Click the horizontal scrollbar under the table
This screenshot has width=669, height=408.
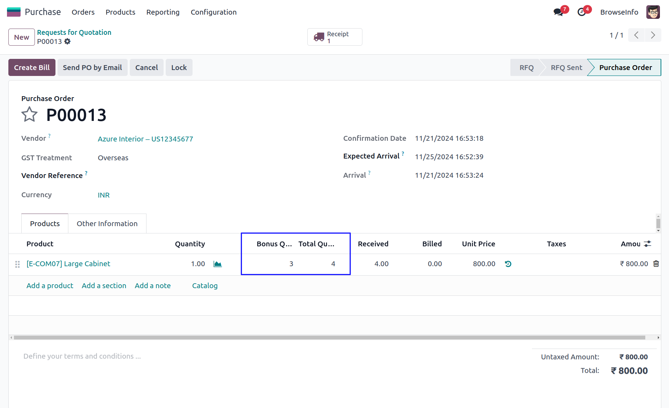[329, 337]
